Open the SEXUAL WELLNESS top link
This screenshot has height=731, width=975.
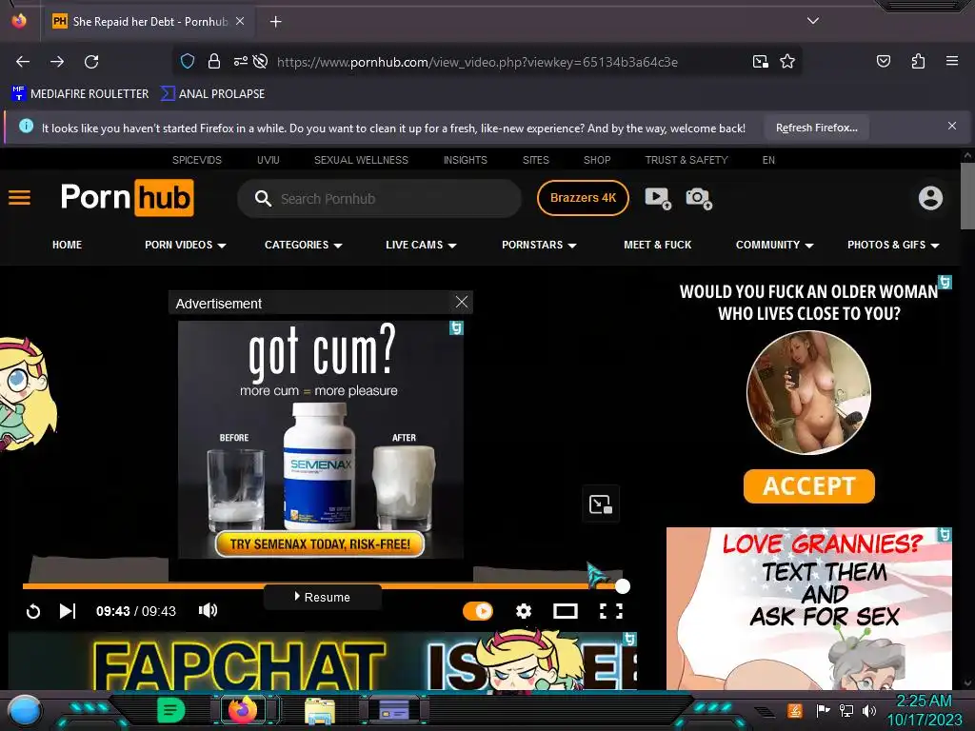click(361, 160)
